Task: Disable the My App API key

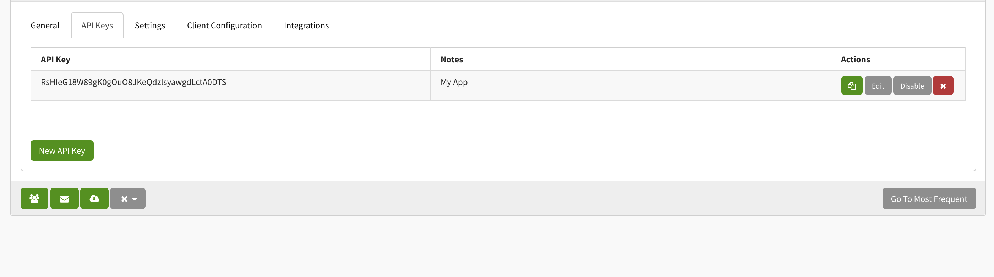Action: click(912, 85)
